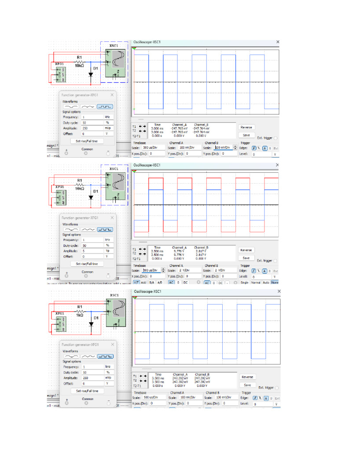Screen dimensions: 338x450
Task: Select triangle waveform in the 5 Vp function generator
Action: point(88,229)
